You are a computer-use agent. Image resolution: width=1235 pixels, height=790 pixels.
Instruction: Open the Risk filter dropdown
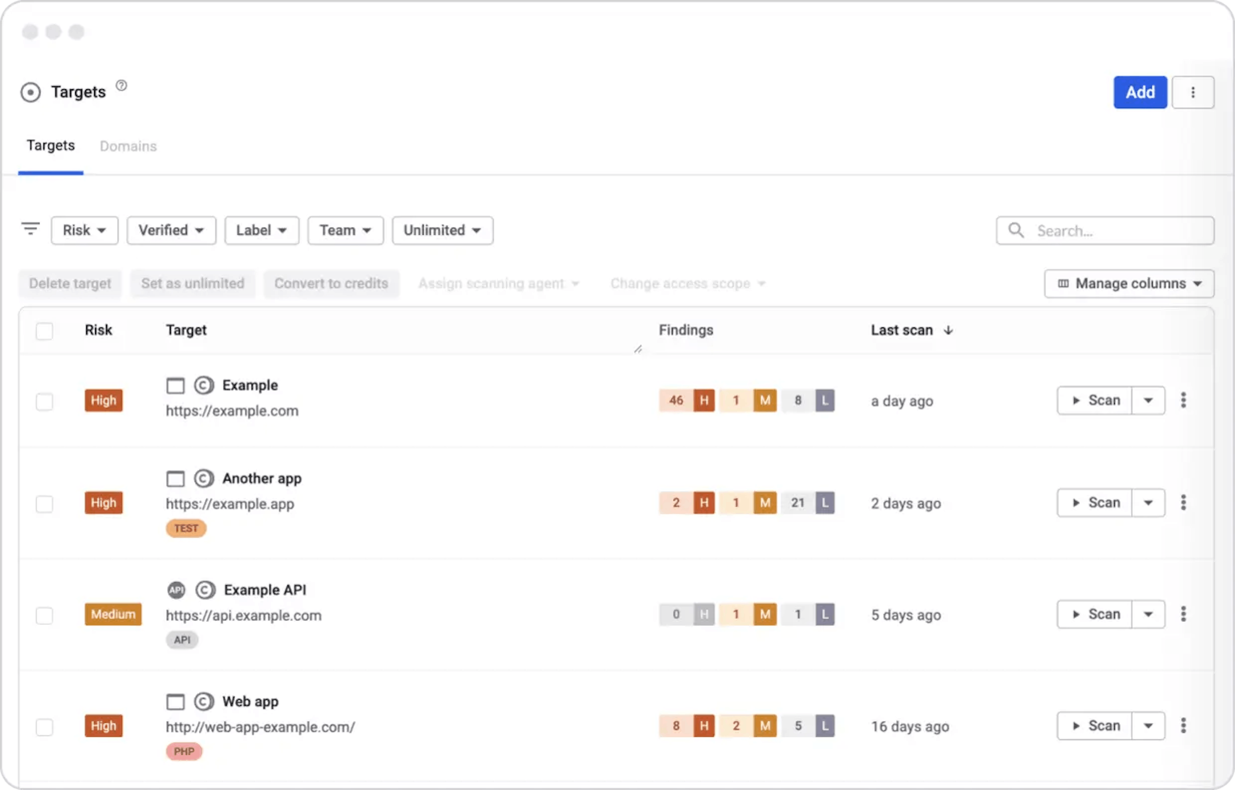[85, 230]
